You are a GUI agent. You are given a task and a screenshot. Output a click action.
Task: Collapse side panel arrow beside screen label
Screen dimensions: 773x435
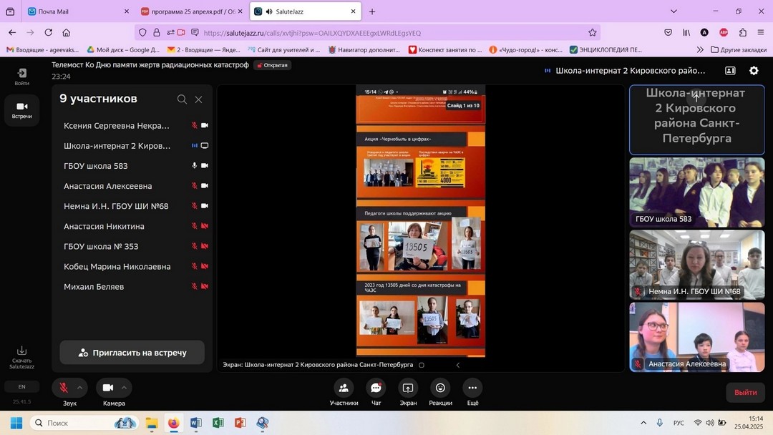(458, 365)
